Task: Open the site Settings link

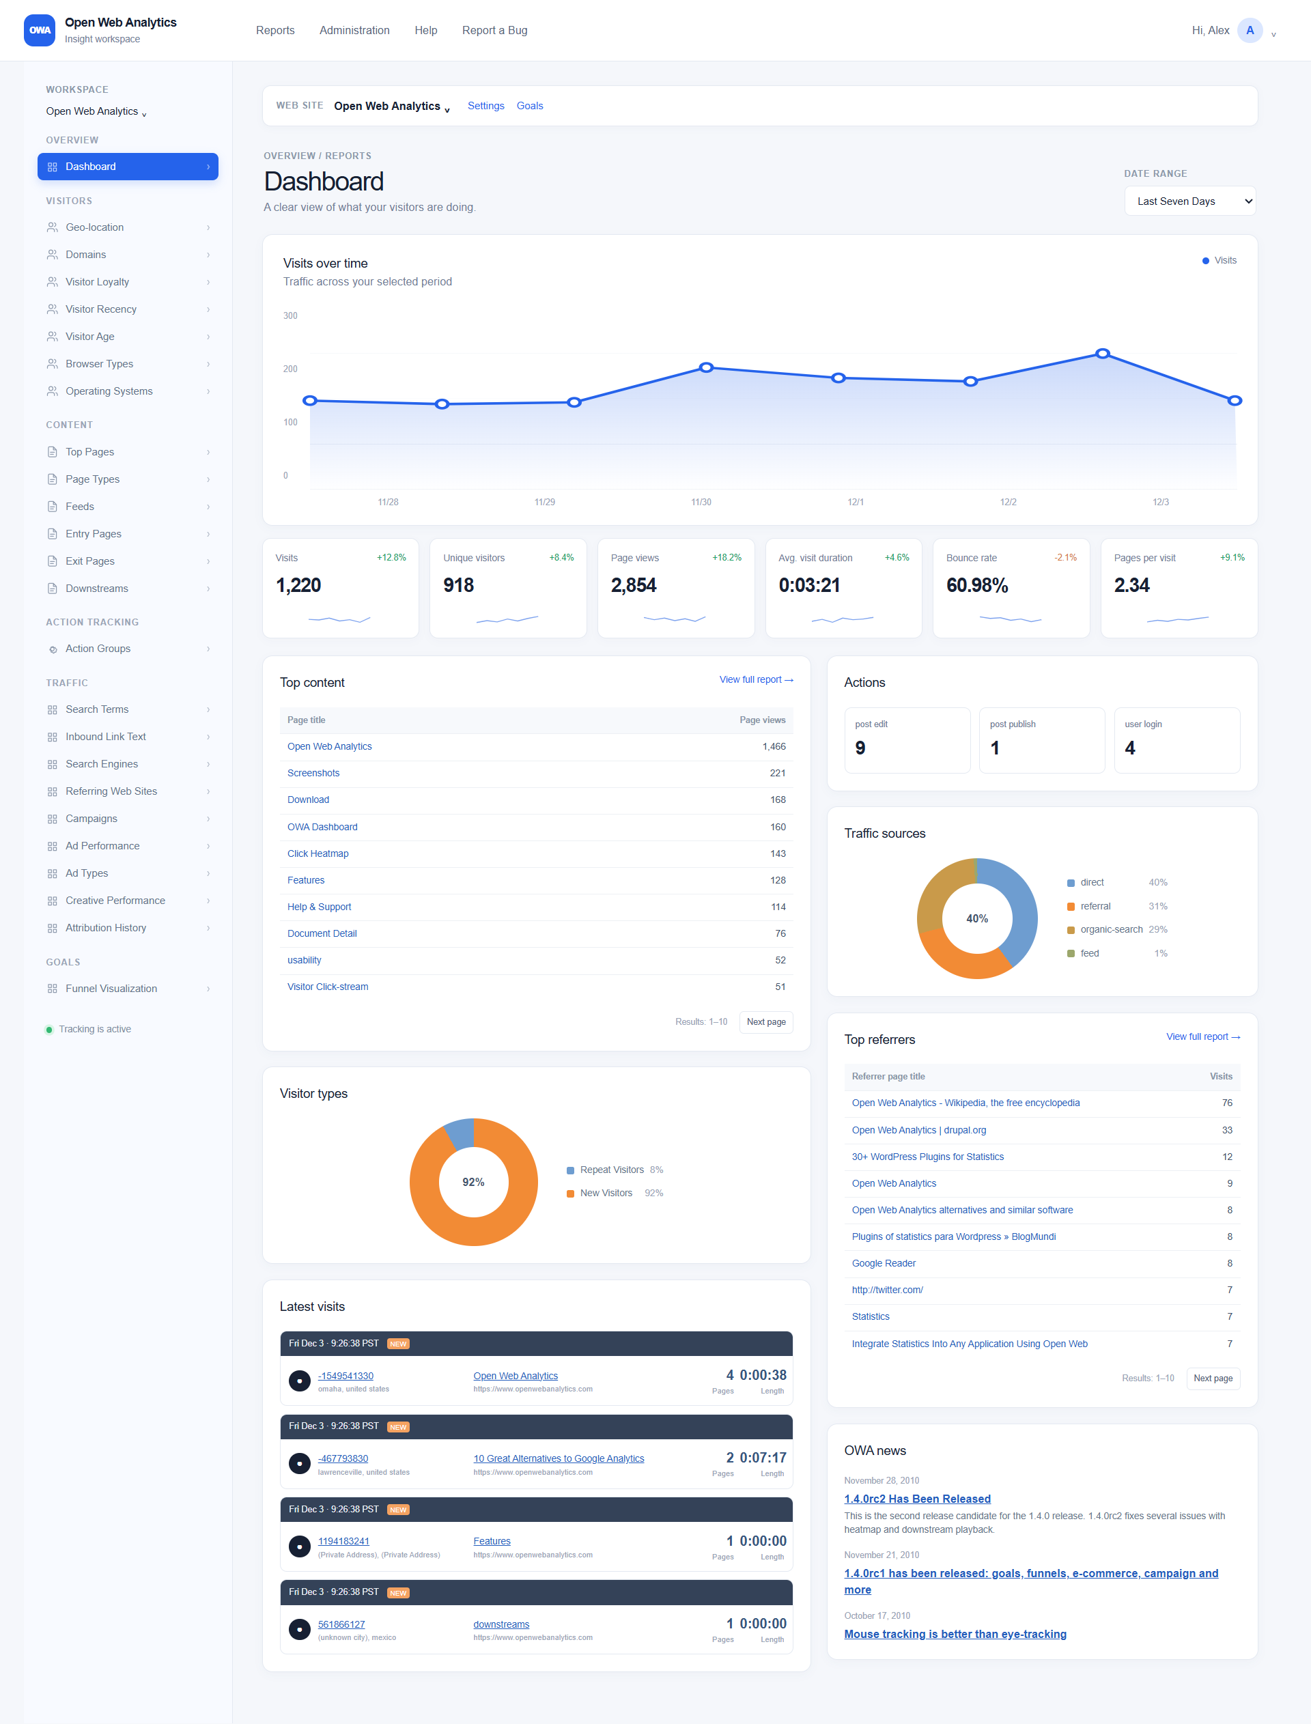Action: pyautogui.click(x=486, y=106)
